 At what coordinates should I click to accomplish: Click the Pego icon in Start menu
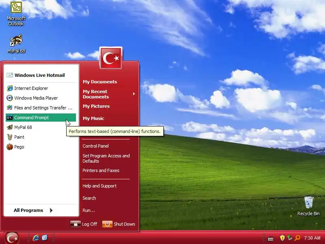coord(9,147)
